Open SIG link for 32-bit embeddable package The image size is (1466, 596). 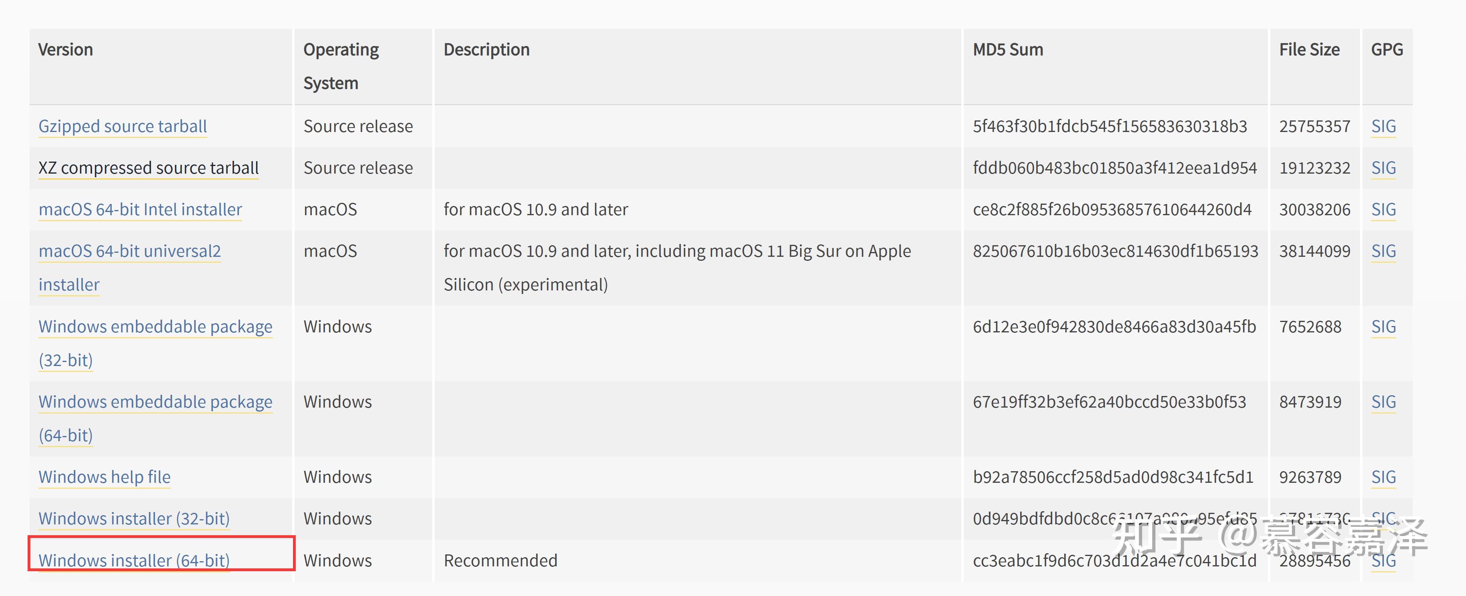click(x=1384, y=326)
